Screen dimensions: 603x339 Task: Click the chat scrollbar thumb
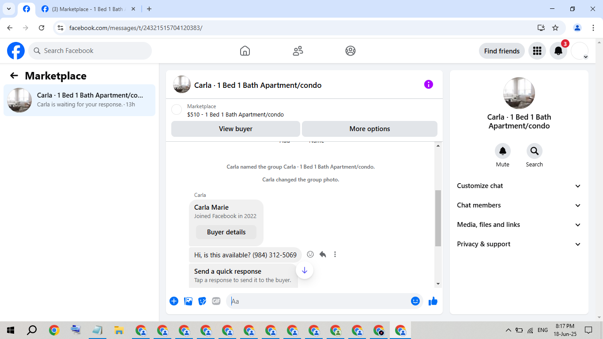click(438, 218)
